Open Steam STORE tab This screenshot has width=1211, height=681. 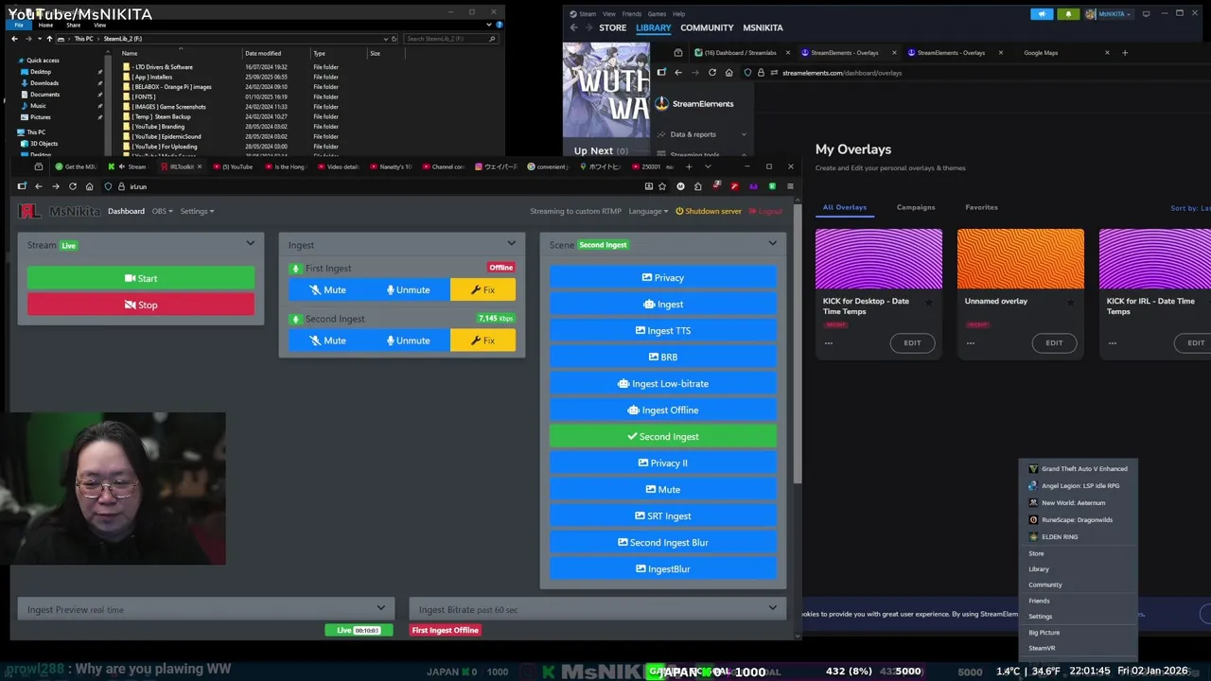point(612,27)
